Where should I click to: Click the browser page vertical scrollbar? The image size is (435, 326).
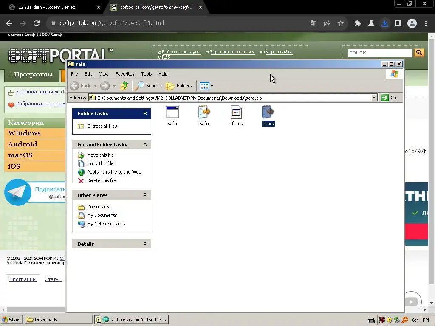tap(432, 161)
